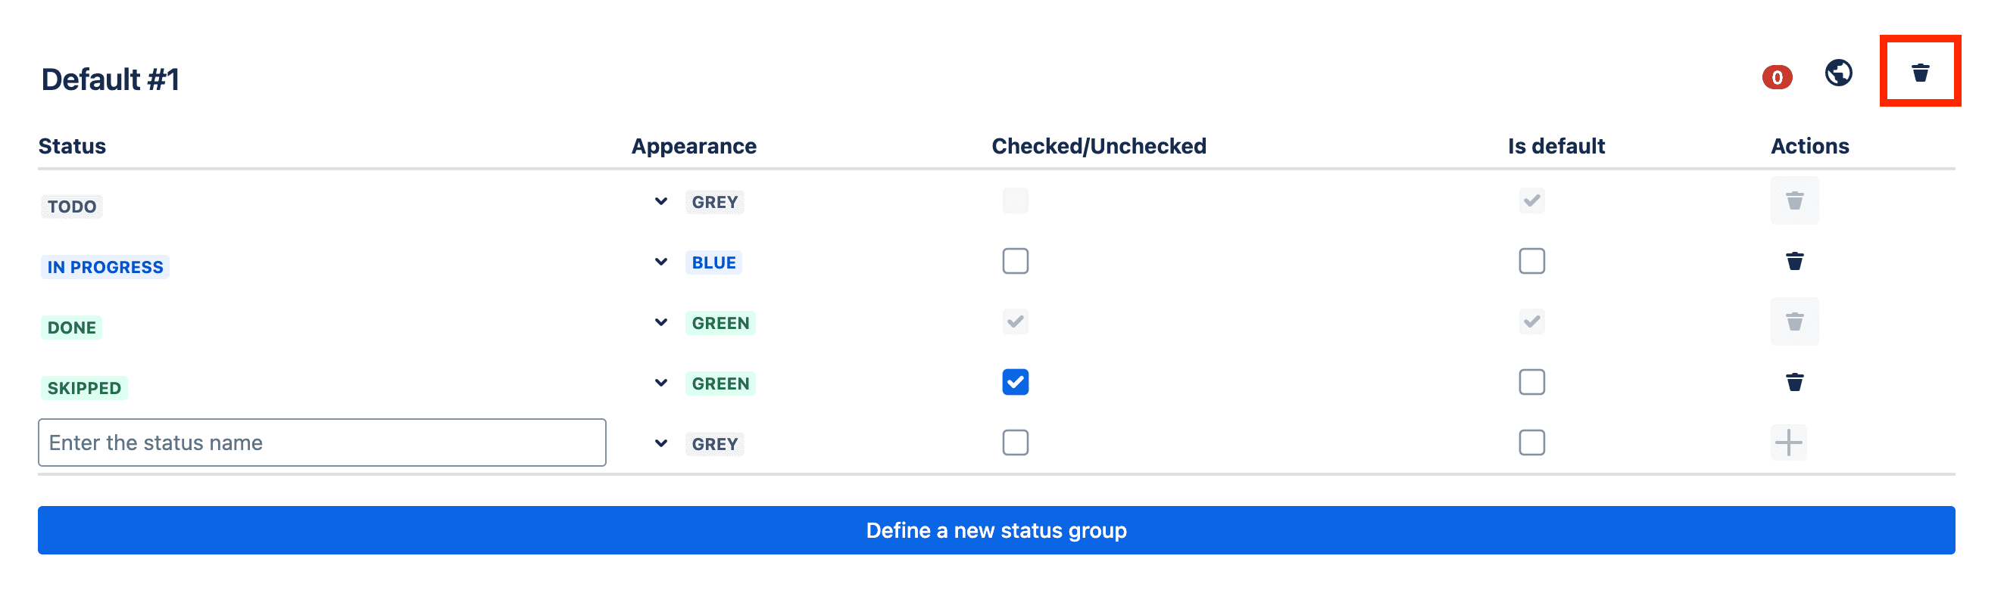The width and height of the screenshot is (2004, 590).
Task: Check the Checked/Unchecked box for IN PROGRESS
Action: [x=1014, y=261]
